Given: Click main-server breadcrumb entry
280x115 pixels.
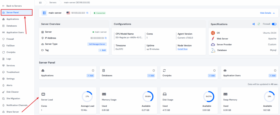Looking at the screenshot, I should point(77,3).
